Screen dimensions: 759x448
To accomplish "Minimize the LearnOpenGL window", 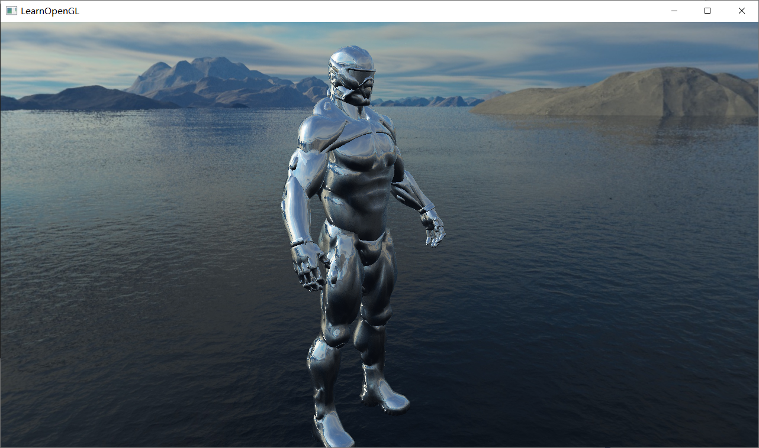I will click(673, 11).
